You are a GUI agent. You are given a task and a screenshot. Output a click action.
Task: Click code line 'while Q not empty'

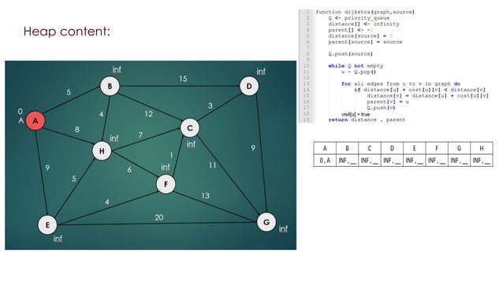[356, 65]
